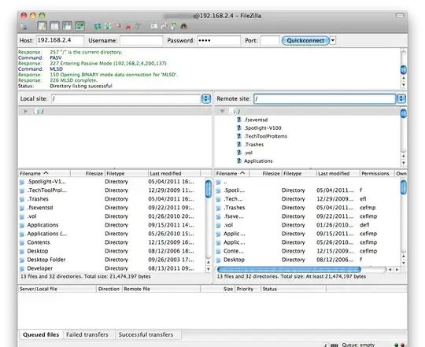Screen dimensions: 425x347
Task: Click the green activity indicator light
Action: click(x=396, y=345)
